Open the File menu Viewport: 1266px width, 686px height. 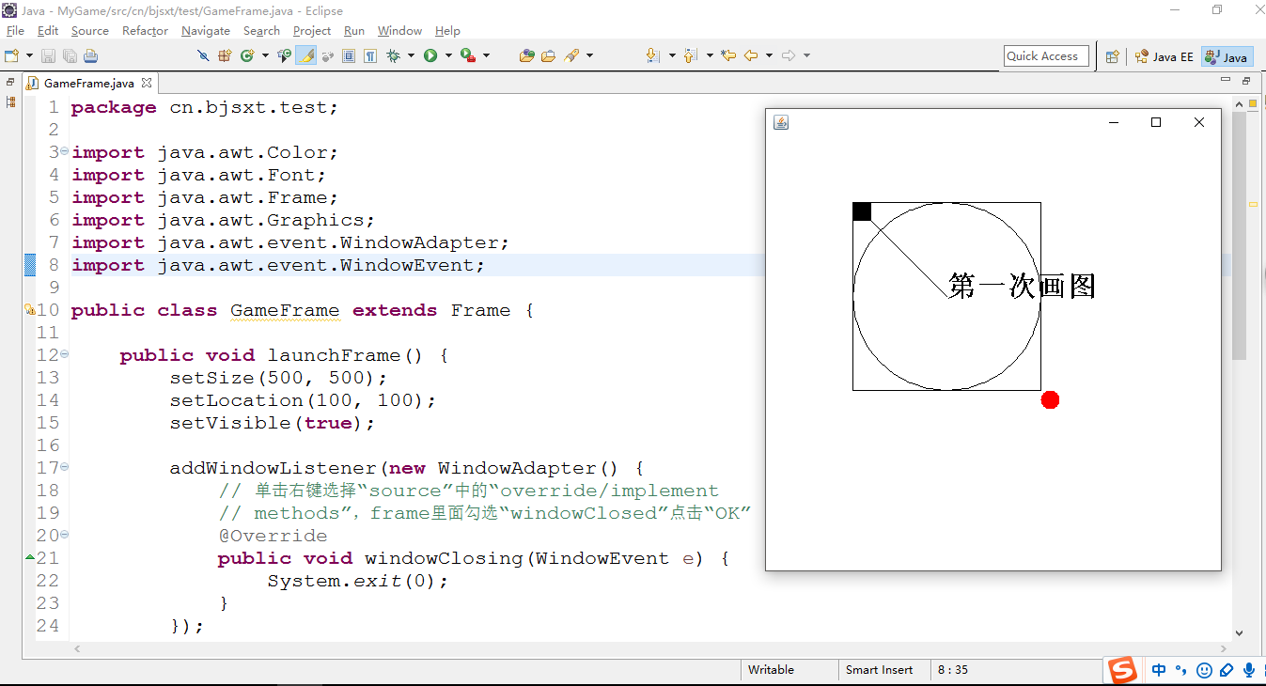coord(15,31)
